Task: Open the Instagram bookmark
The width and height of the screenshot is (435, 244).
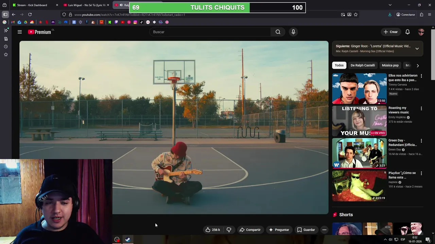Action: 135,22
